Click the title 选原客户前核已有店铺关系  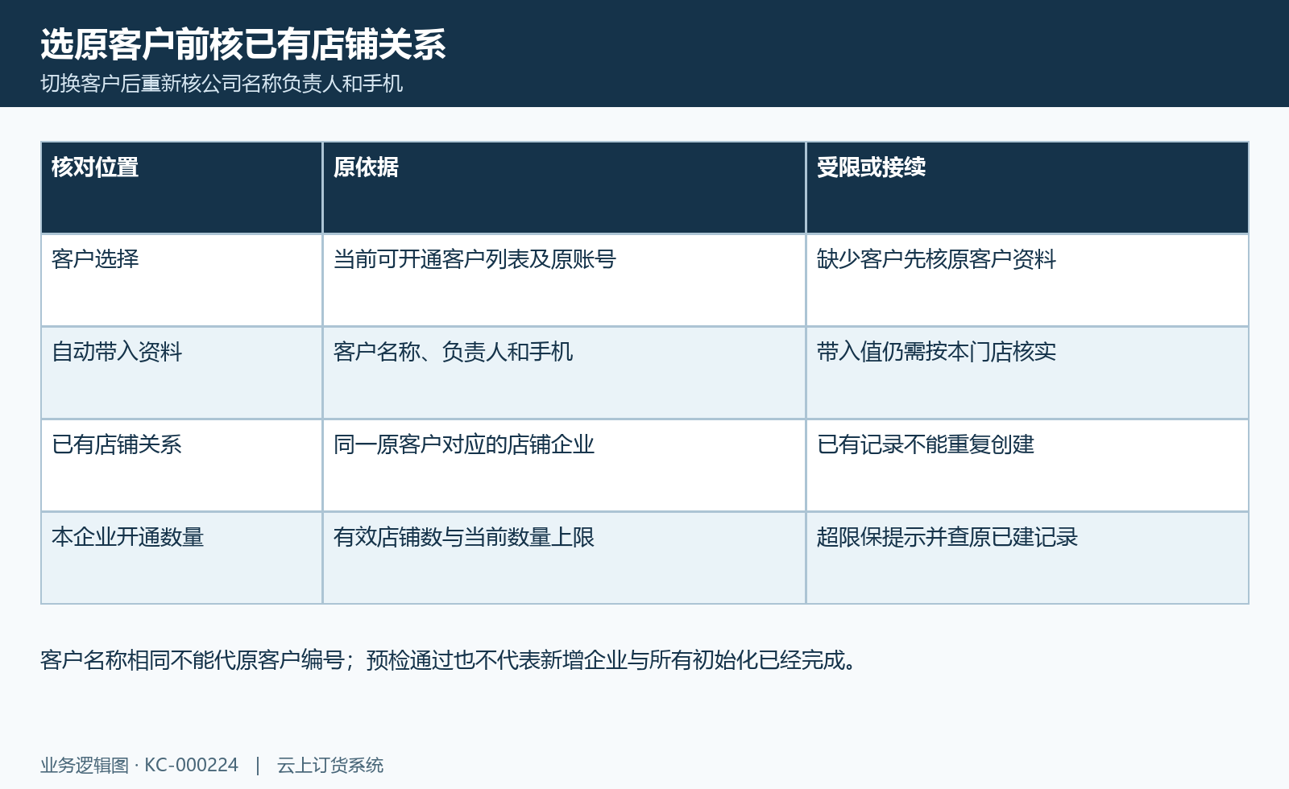coord(242,44)
